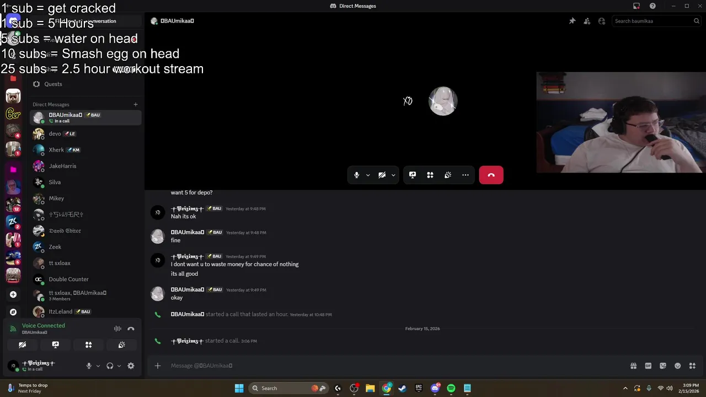The image size is (706, 397).
Task: Open the tt sxloax direct message
Action: (x=85, y=263)
